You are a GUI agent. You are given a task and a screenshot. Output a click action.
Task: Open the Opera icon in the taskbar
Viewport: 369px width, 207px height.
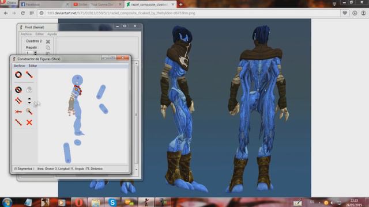coord(79,202)
